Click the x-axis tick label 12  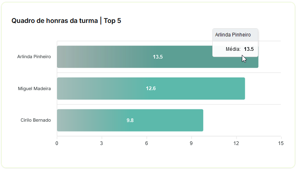coord(236,143)
